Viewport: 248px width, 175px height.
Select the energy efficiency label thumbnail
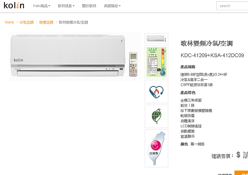click(156, 62)
